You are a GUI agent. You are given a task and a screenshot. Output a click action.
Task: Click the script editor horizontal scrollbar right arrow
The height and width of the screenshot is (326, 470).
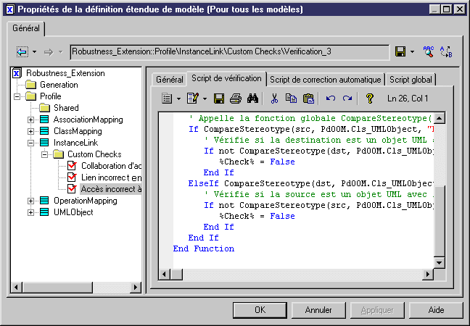(428, 274)
